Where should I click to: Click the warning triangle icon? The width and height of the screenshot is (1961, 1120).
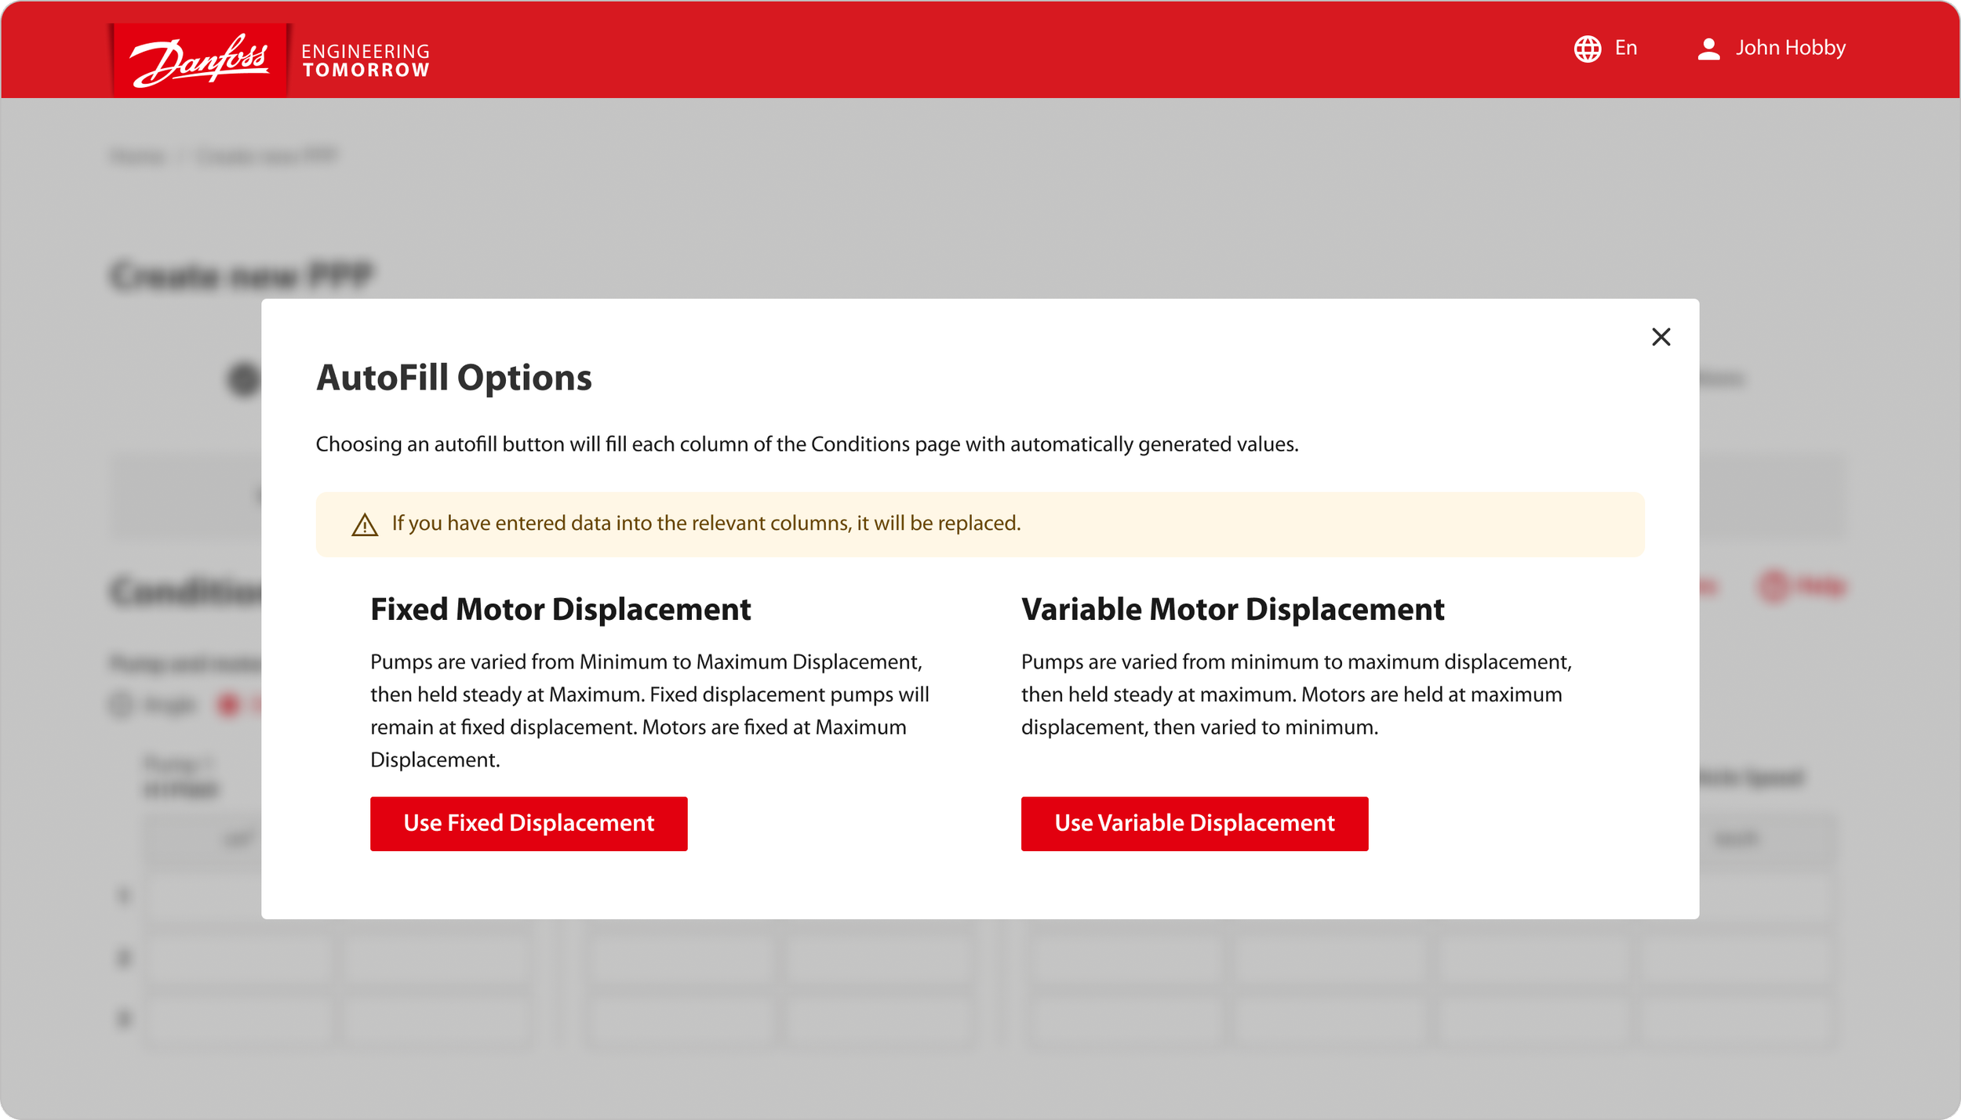(365, 524)
